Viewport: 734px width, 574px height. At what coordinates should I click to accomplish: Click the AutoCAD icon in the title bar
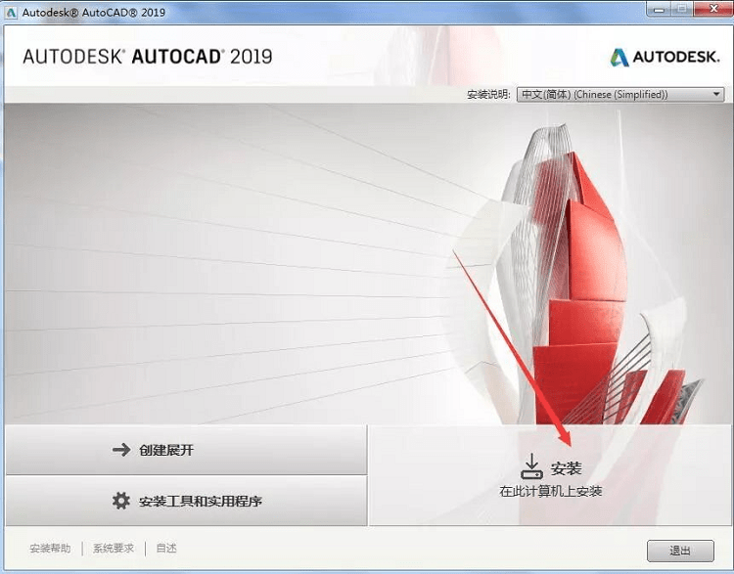click(11, 12)
